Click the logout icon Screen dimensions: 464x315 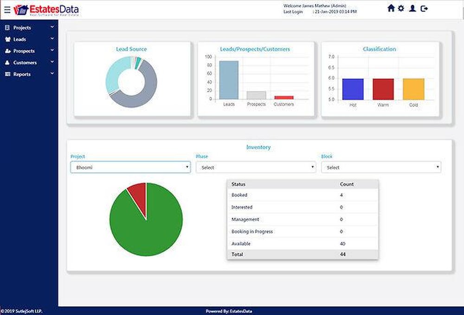[424, 9]
